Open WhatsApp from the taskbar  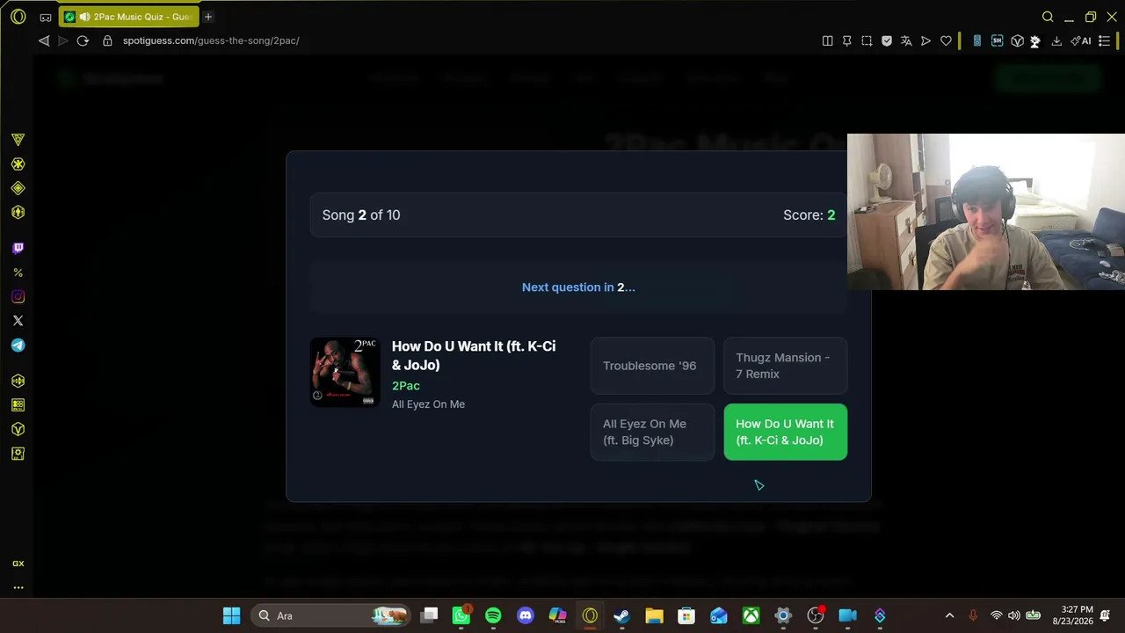click(x=461, y=615)
